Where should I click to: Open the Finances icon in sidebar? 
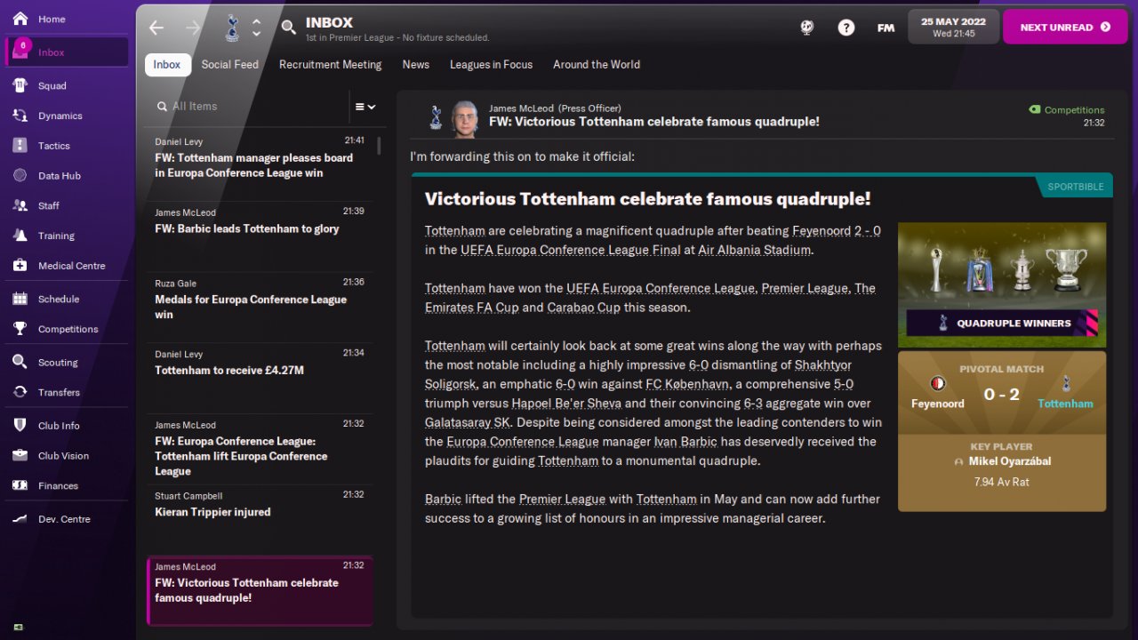(20, 486)
